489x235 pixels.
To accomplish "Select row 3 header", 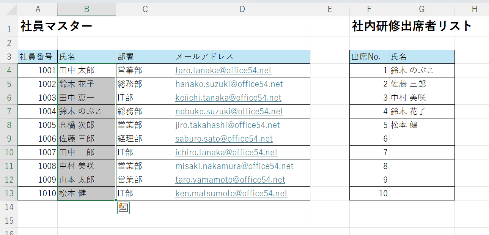I will (9, 57).
